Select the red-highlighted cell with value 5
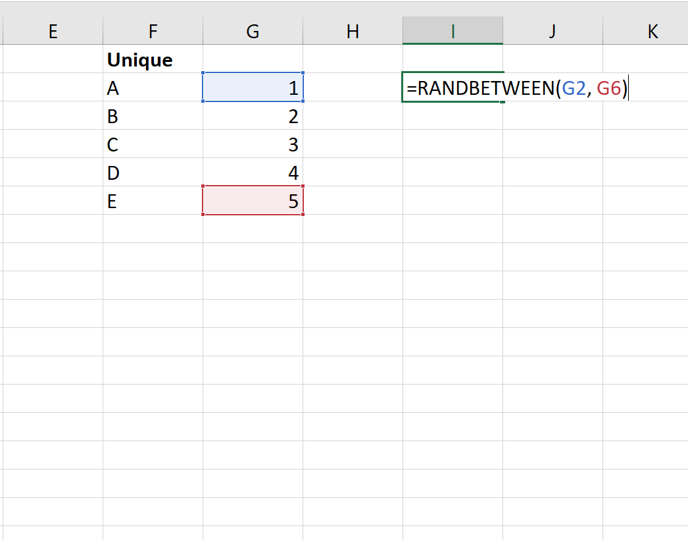688x540 pixels. click(x=253, y=201)
